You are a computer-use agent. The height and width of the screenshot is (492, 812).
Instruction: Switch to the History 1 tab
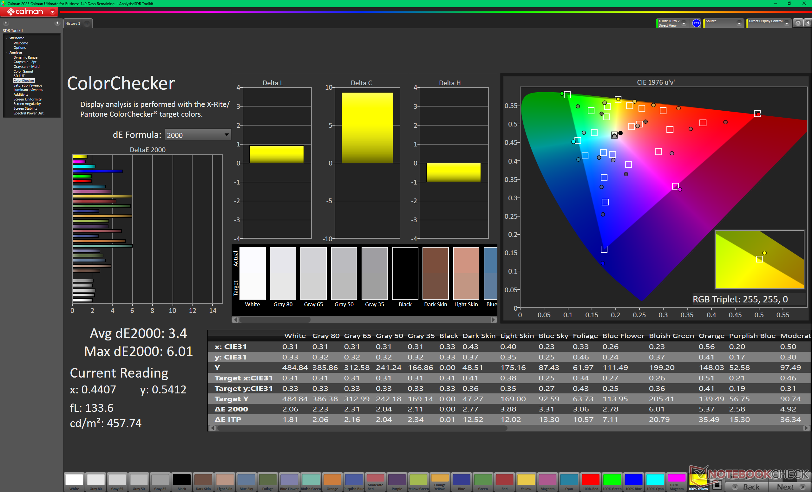[73, 23]
